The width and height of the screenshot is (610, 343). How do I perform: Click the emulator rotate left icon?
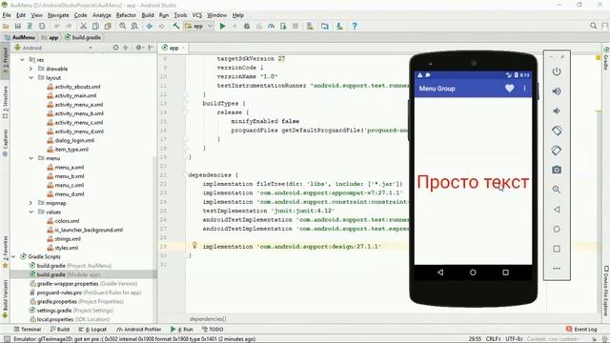pos(557,131)
